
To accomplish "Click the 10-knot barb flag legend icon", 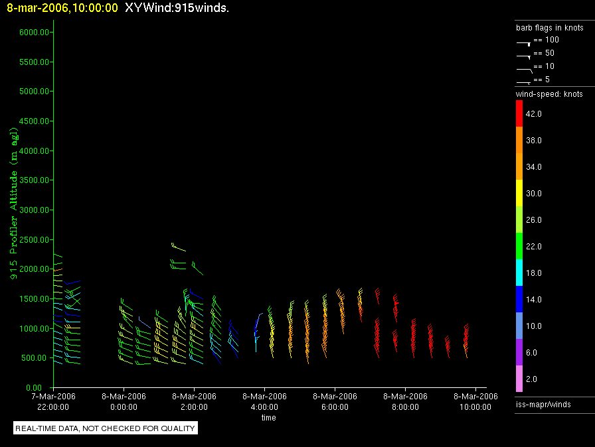I will [523, 68].
